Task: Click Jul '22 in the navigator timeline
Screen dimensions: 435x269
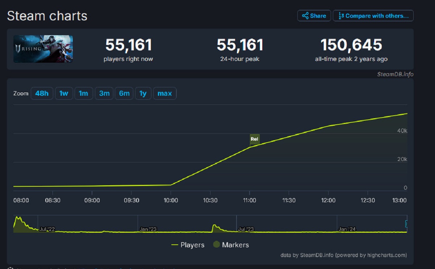Action: pyautogui.click(x=47, y=229)
